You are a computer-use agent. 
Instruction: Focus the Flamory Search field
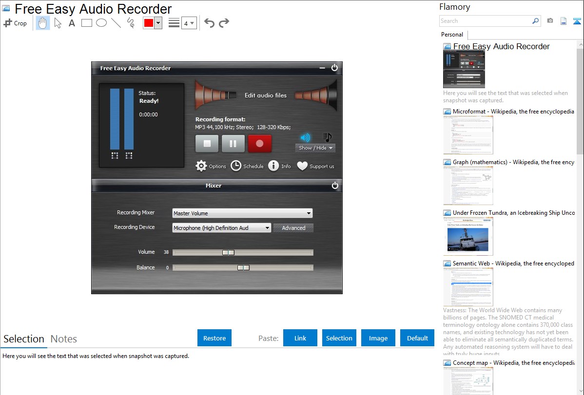tap(486, 21)
